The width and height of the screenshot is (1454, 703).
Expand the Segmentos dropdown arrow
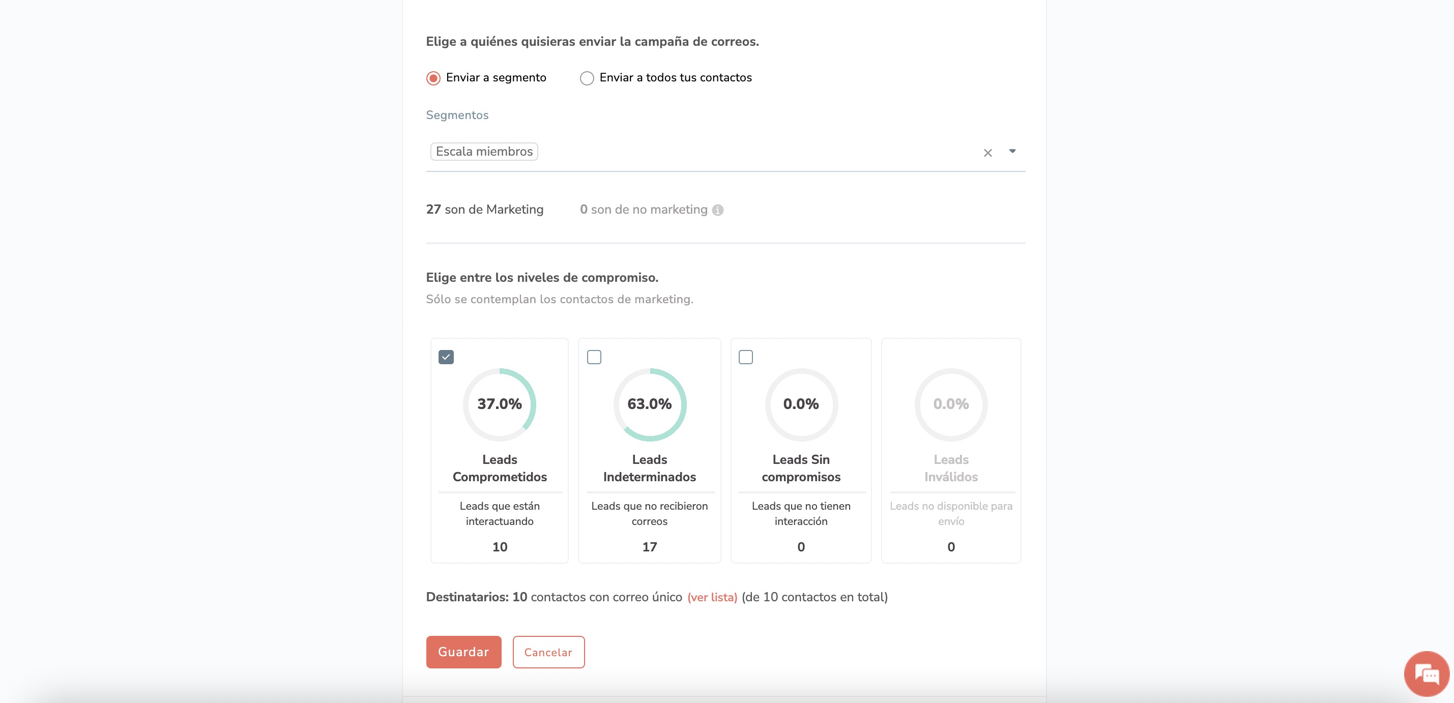(x=1011, y=151)
